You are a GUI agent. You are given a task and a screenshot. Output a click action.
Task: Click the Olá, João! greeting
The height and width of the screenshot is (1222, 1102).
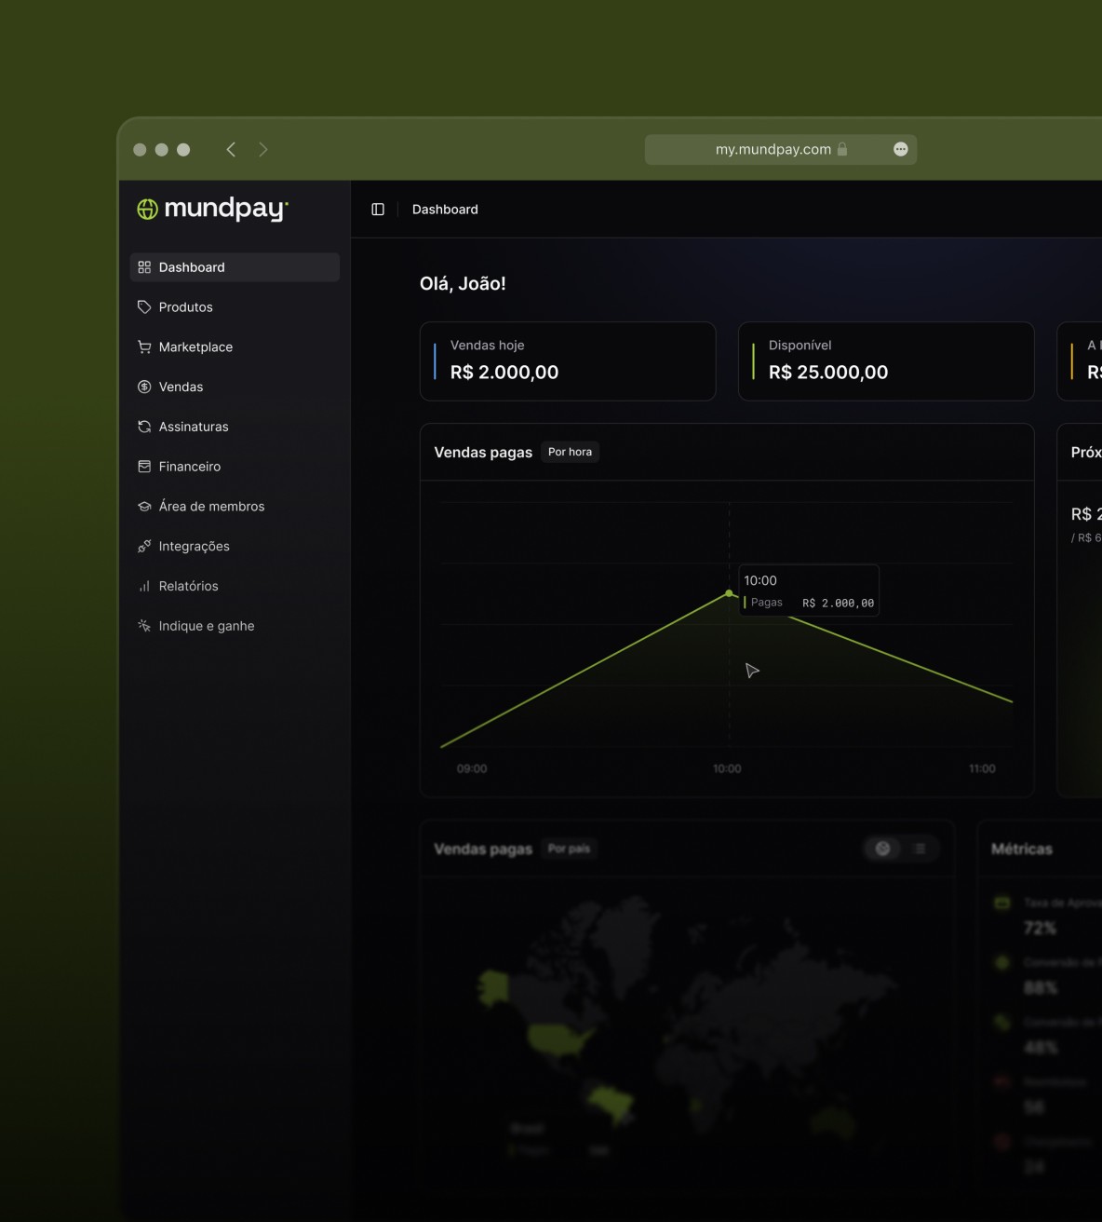click(463, 284)
